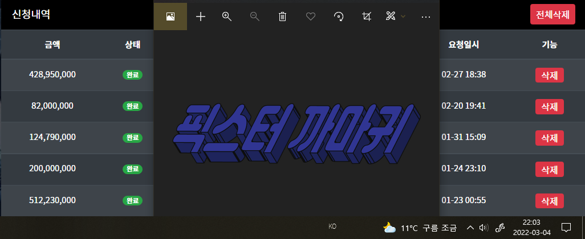Image resolution: width=585 pixels, height=239 pixels.
Task: Open the clock showing 22:03
Action: pyautogui.click(x=531, y=228)
